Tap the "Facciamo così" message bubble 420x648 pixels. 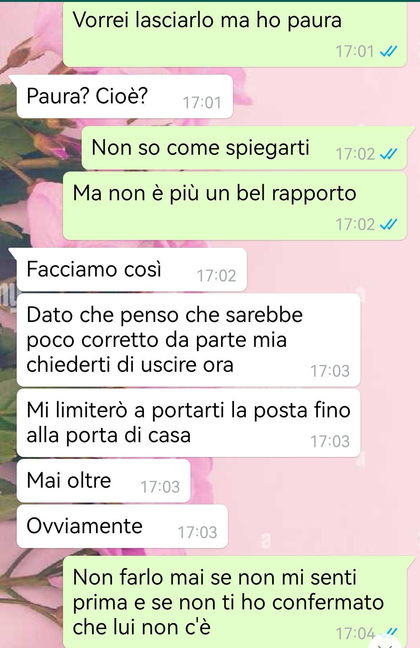pyautogui.click(x=132, y=269)
